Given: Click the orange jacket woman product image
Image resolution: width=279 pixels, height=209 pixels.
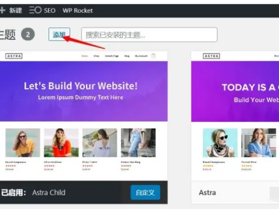Looking at the screenshot, I should point(61,143).
